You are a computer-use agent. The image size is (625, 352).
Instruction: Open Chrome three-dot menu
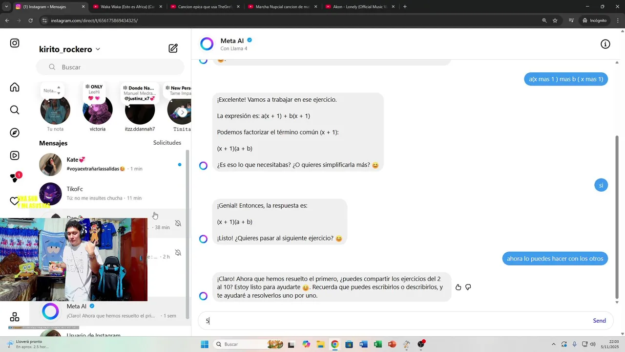pyautogui.click(x=617, y=21)
